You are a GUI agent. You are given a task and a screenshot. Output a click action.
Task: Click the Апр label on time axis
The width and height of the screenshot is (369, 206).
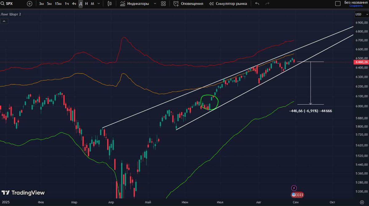[111, 202]
